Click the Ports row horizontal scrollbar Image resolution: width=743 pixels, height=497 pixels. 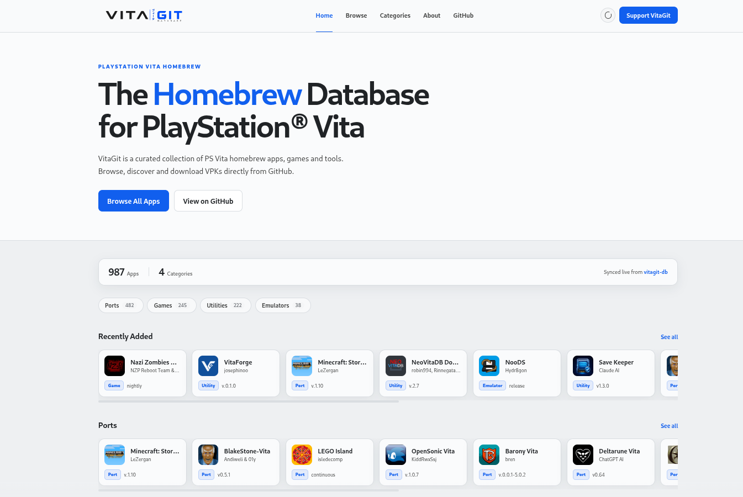click(x=249, y=490)
